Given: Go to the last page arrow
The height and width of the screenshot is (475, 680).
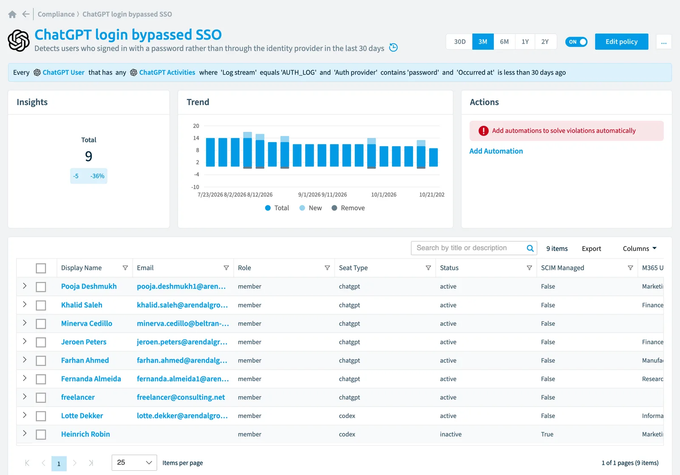Looking at the screenshot, I should (x=91, y=463).
